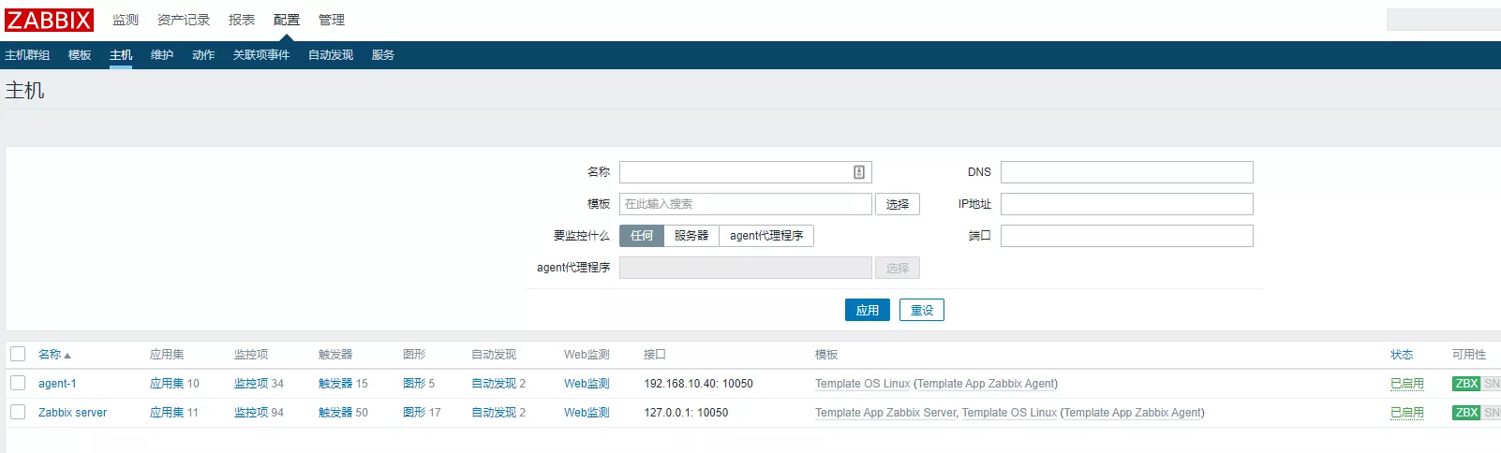Click the ZBX availability badge for agent-1
1501x453 pixels.
tap(1466, 384)
